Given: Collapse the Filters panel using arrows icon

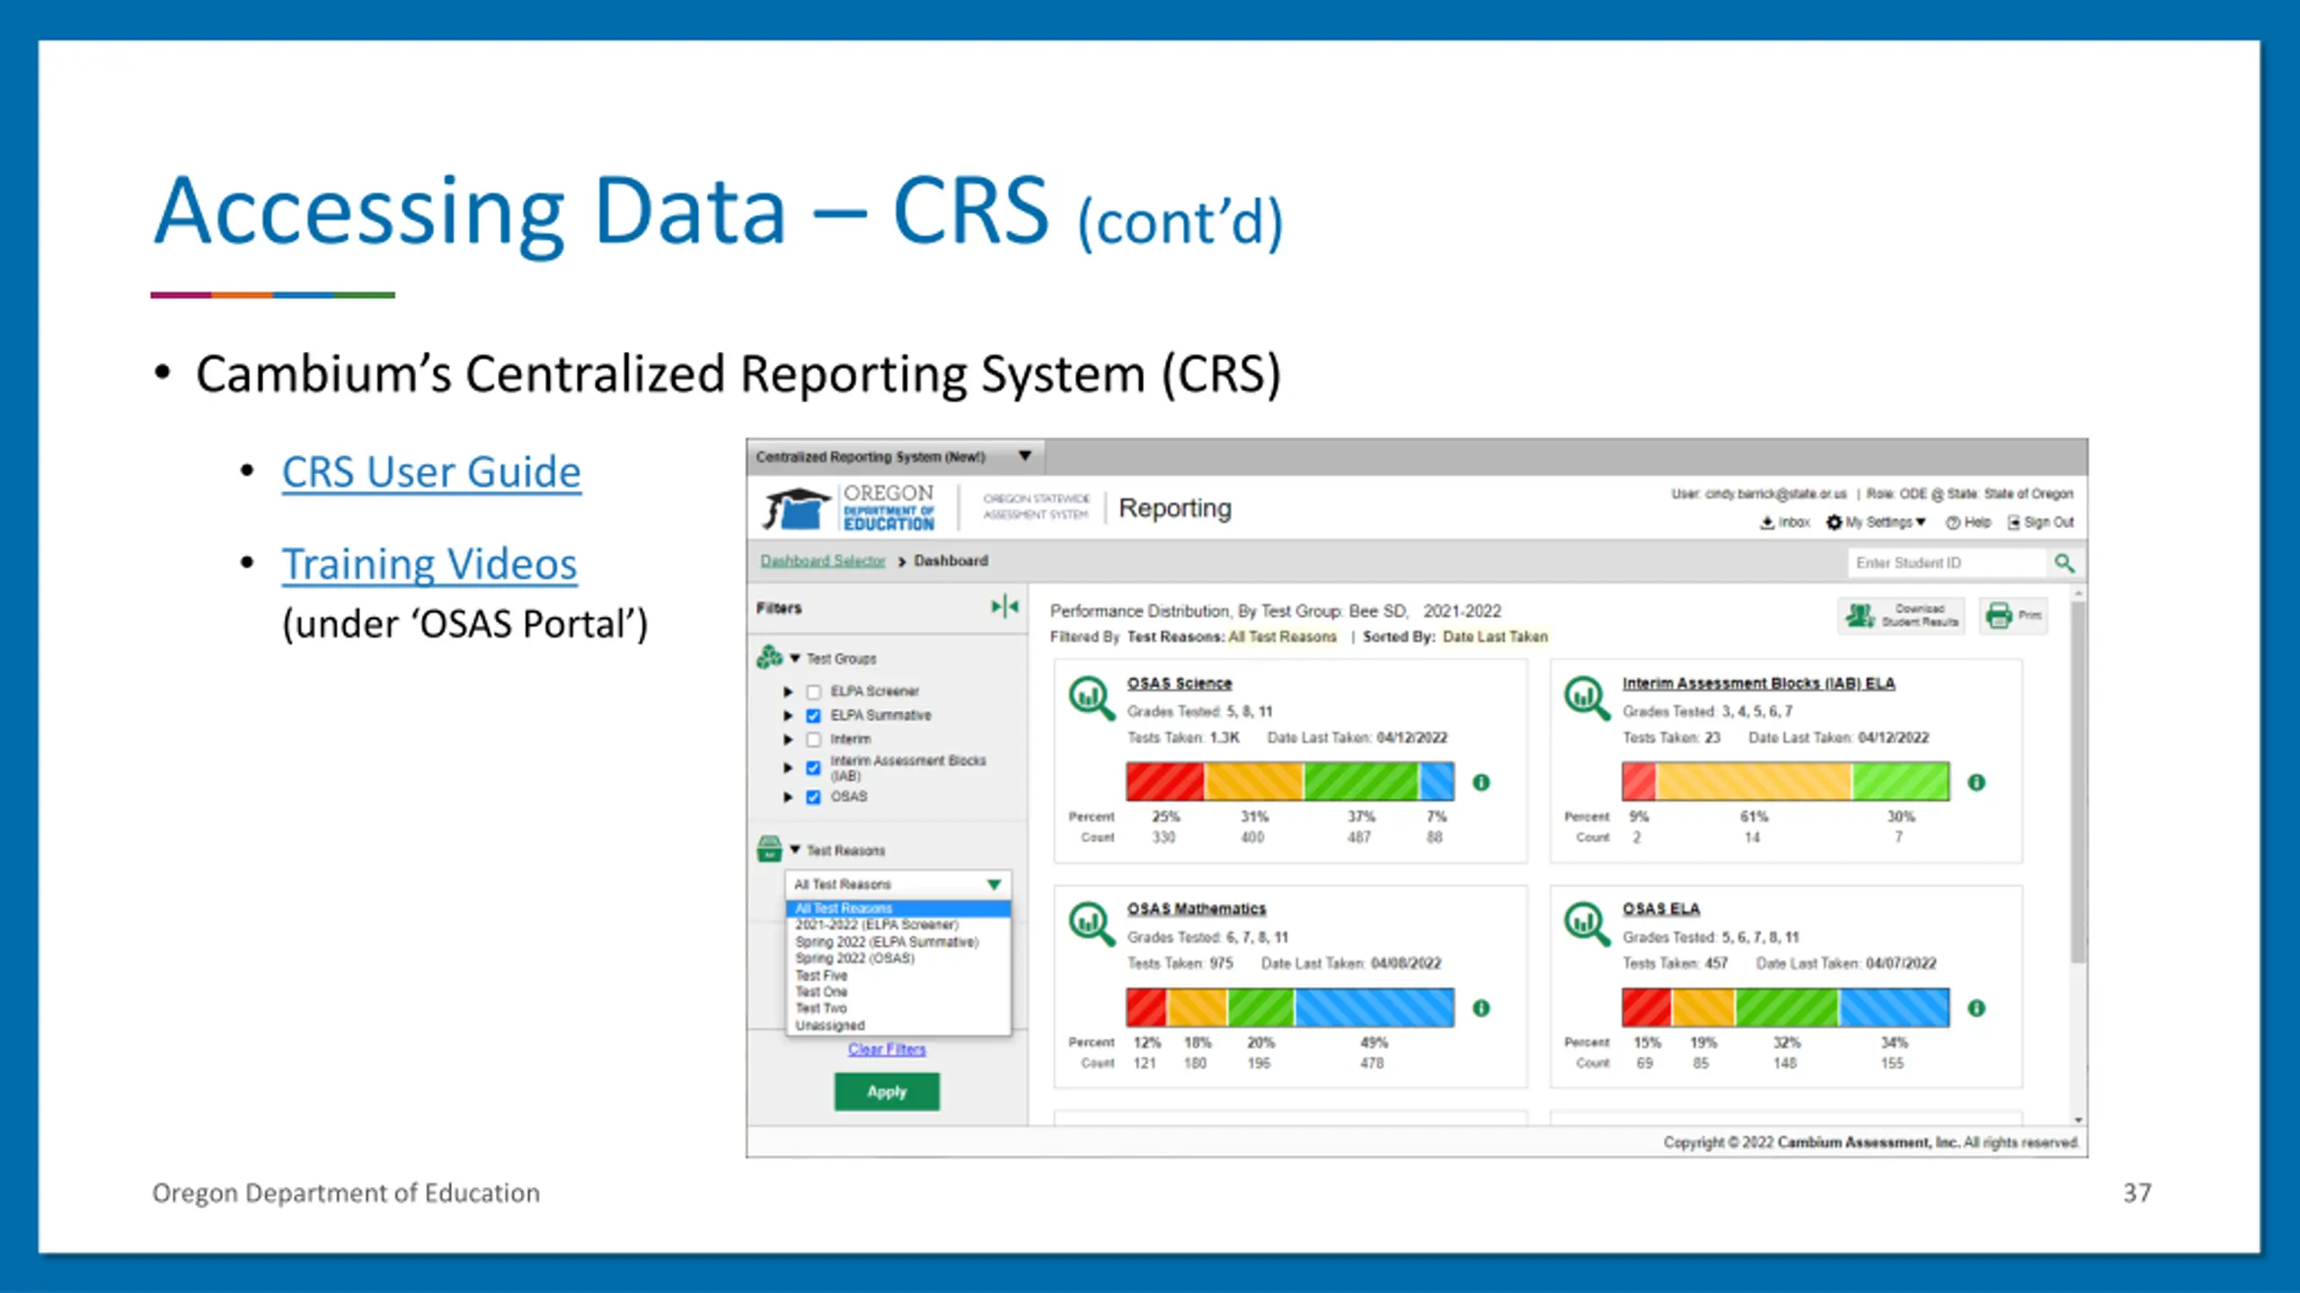Looking at the screenshot, I should [1004, 607].
